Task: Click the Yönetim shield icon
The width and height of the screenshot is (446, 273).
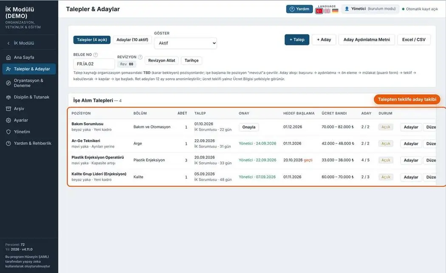Action: pyautogui.click(x=8, y=132)
